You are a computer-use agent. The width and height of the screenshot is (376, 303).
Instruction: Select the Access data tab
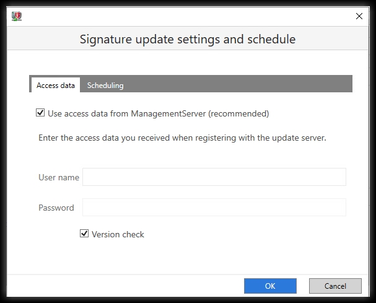[x=56, y=85]
